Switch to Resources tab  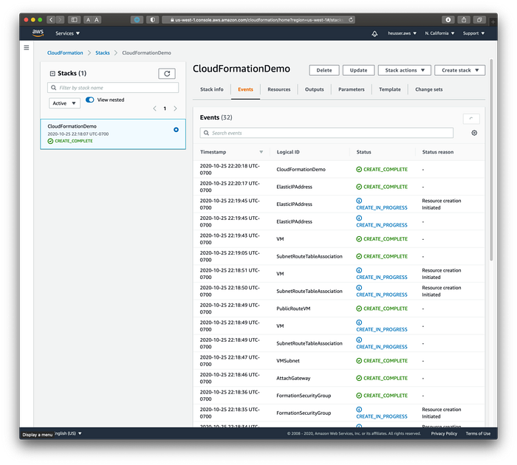(279, 89)
